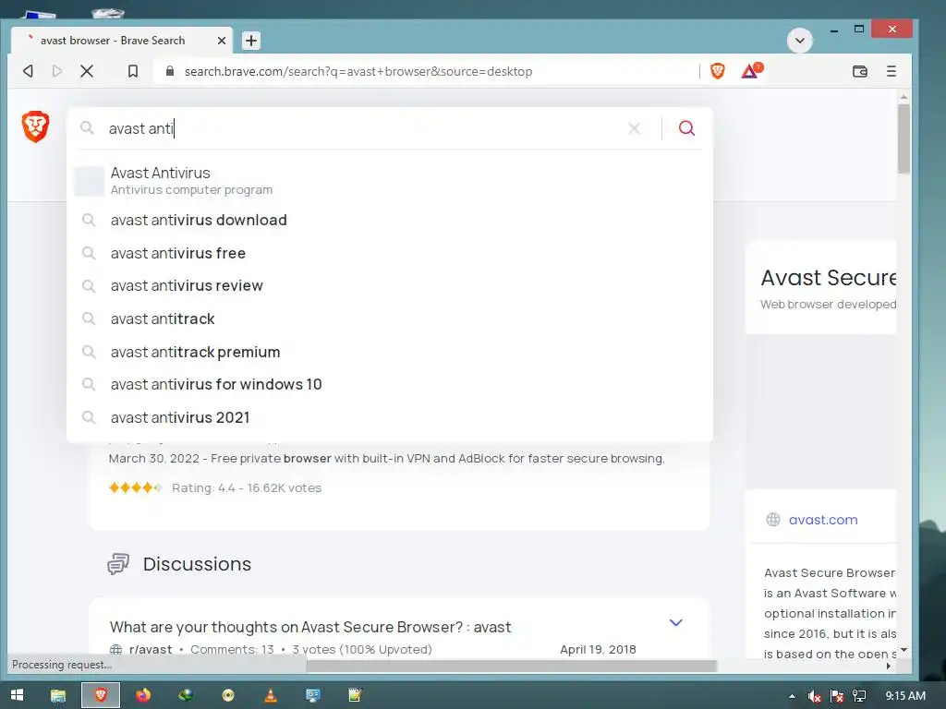This screenshot has height=709, width=946.
Task: Click the Brave Search lion logo
Action: coord(36,126)
